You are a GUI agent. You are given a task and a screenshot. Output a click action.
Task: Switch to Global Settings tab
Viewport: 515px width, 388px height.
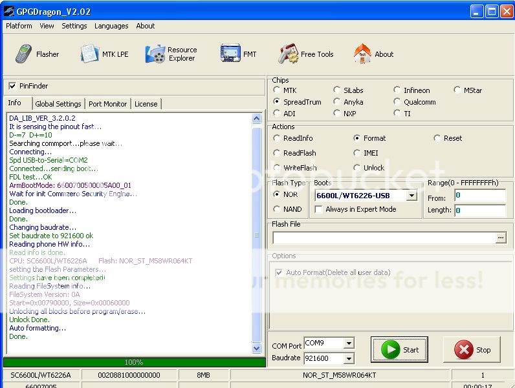58,104
